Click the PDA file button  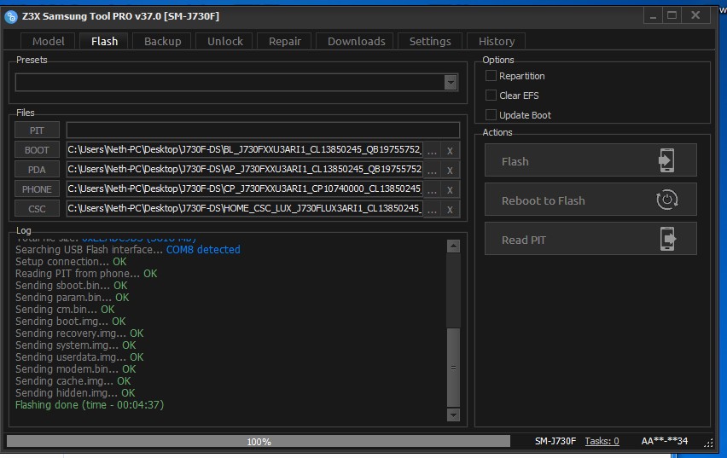click(37, 169)
